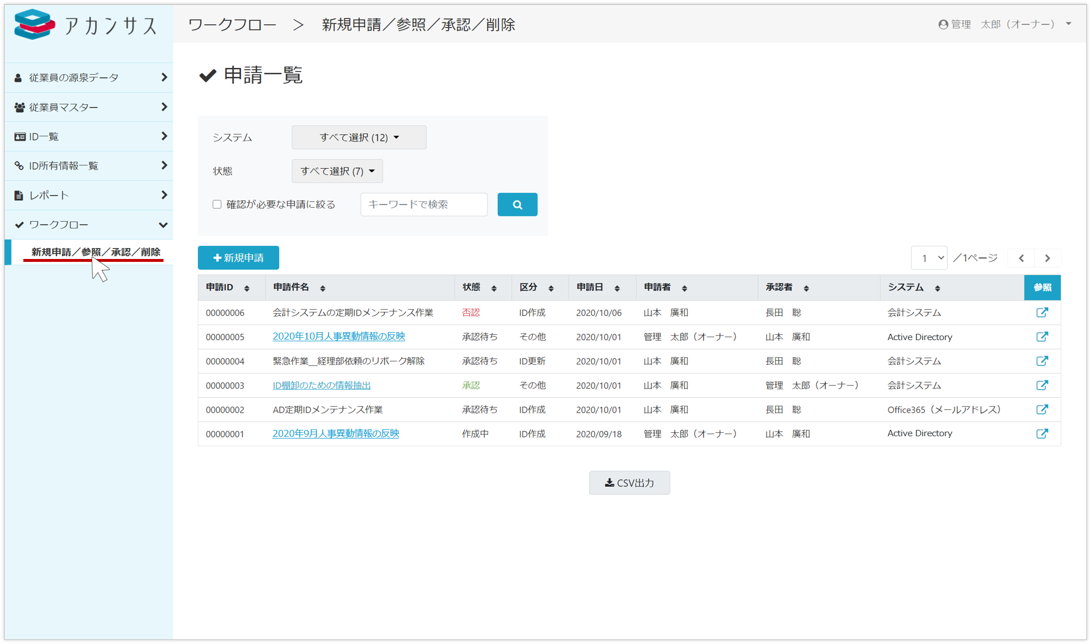The image size is (1091, 644).
Task: Sort table by 申請日 column
Action: [617, 288]
